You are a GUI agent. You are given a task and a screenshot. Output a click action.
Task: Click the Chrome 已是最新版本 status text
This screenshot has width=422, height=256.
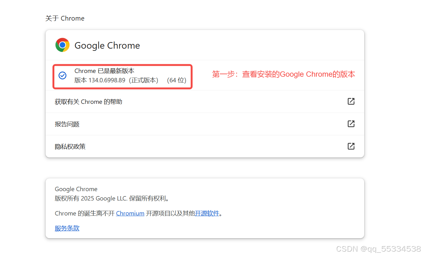(x=104, y=71)
